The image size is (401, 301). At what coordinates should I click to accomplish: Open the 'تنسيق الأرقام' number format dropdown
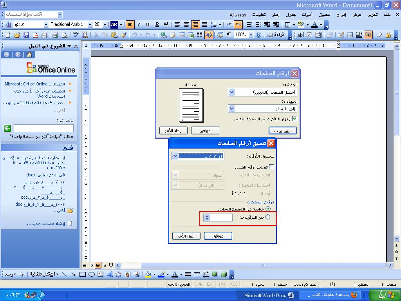point(175,156)
